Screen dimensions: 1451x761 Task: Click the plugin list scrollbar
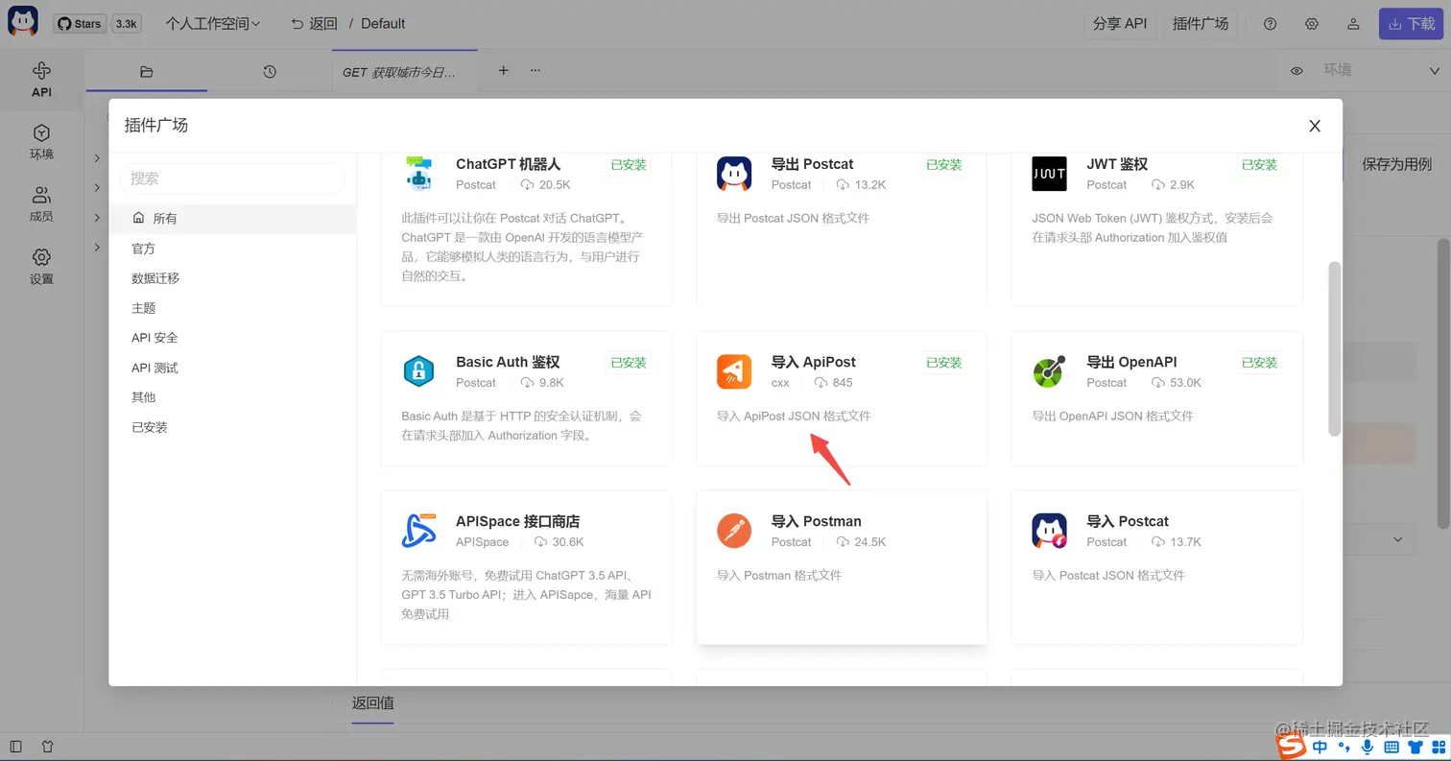coord(1334,347)
